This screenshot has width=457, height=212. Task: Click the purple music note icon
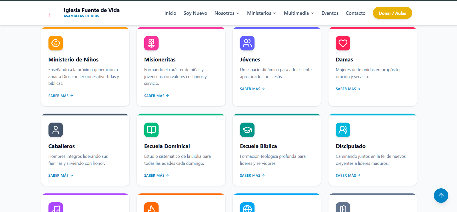click(56, 207)
